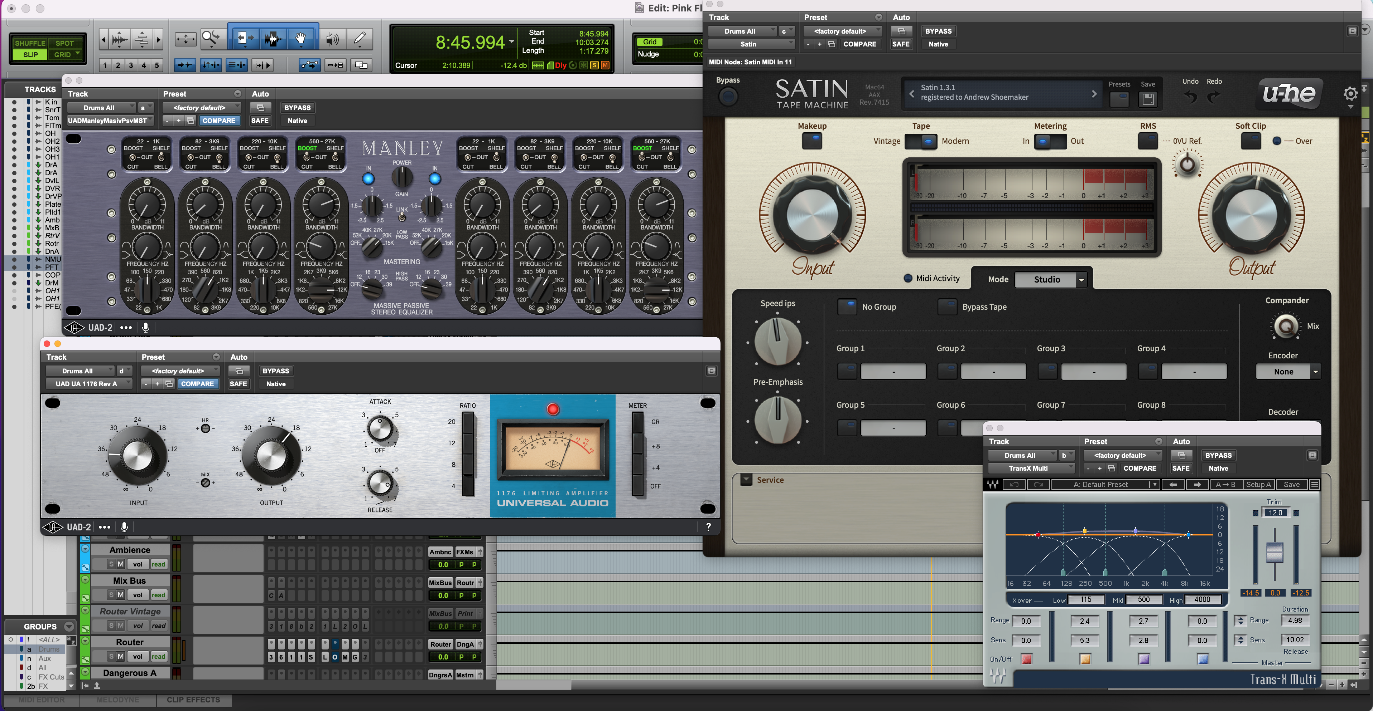Click the Waves logo in TransX toolbar
Image resolution: width=1373 pixels, height=711 pixels.
[992, 484]
